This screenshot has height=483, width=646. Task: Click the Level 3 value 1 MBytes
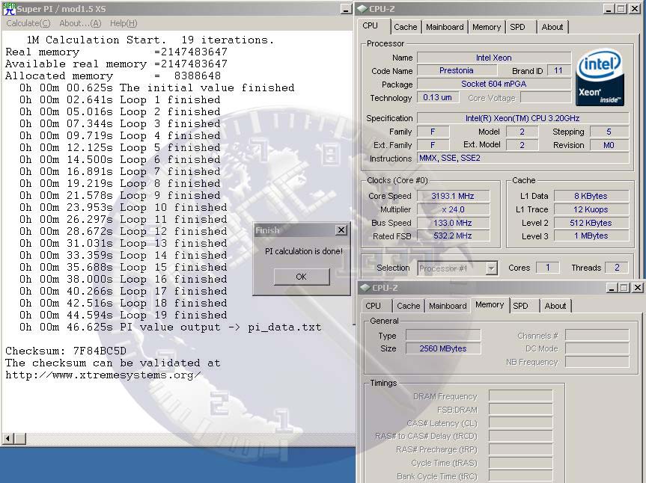591,236
